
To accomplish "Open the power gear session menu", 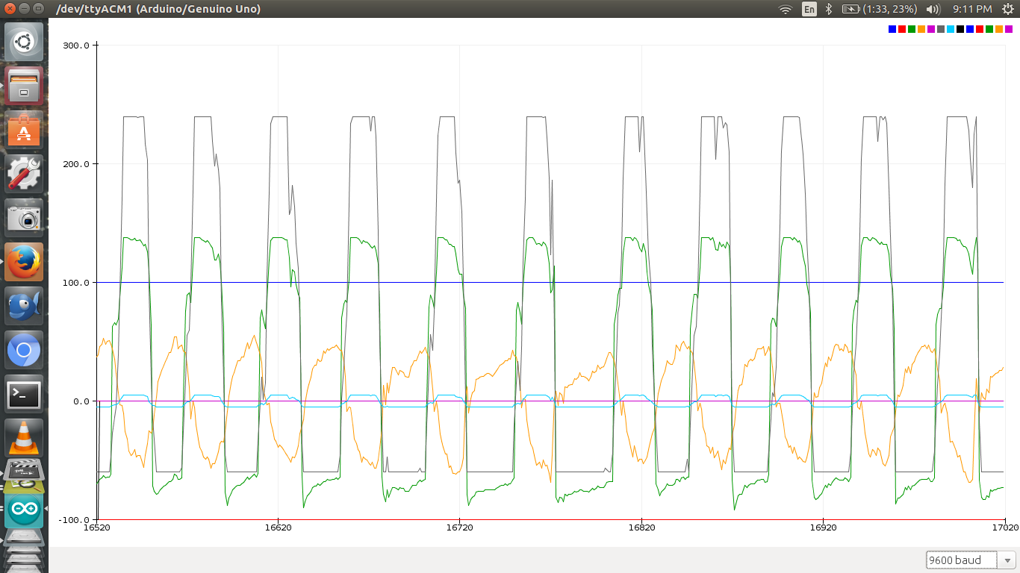I will (x=1007, y=9).
